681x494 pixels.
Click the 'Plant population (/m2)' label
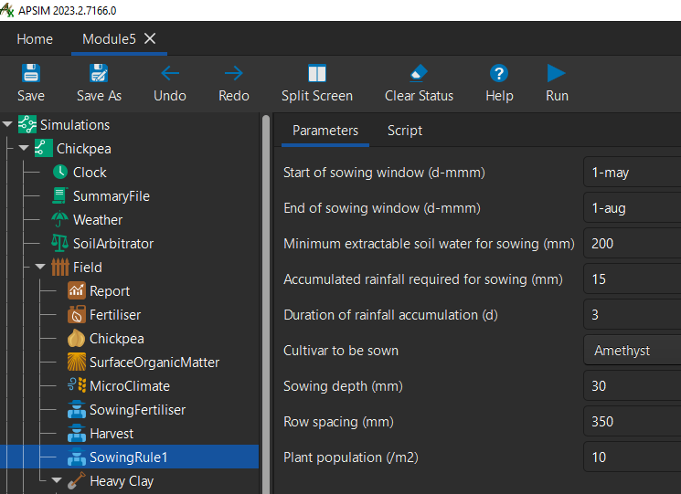click(350, 457)
